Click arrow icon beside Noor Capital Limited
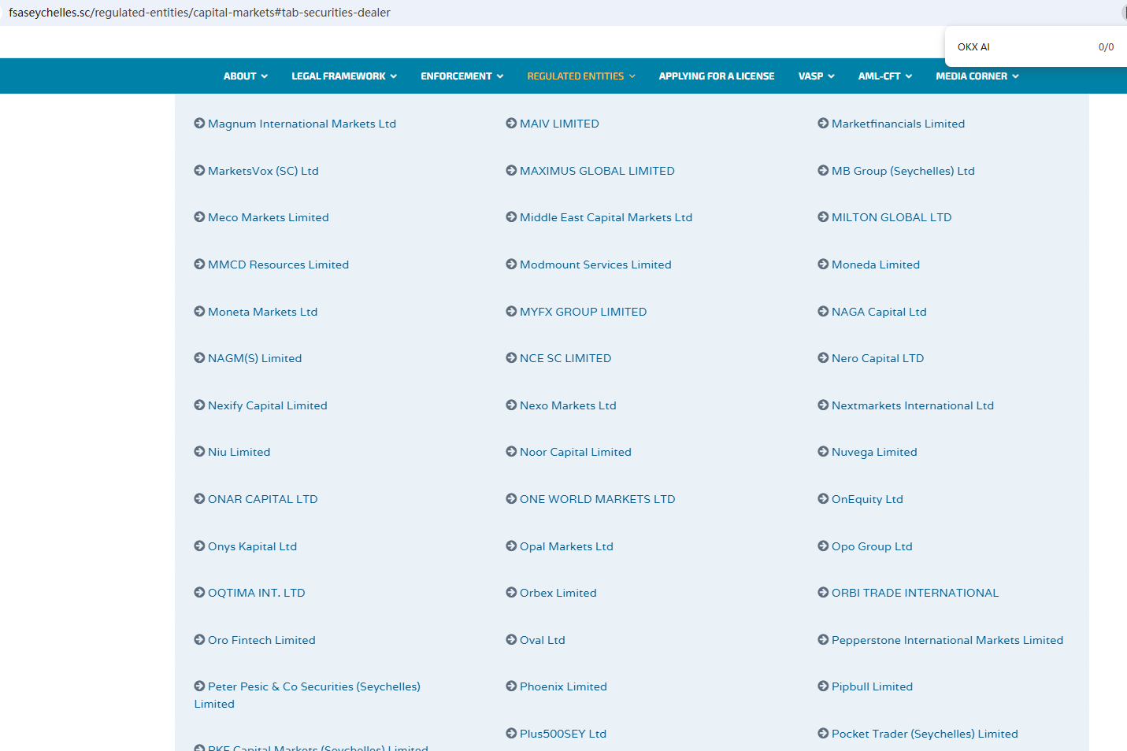This screenshot has width=1127, height=751. click(x=511, y=452)
